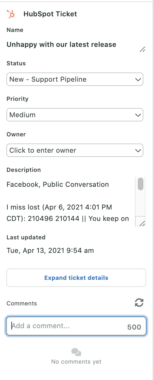Open the Priority dropdown set to Medium
This screenshot has width=154, height=380.
pyautogui.click(x=75, y=115)
